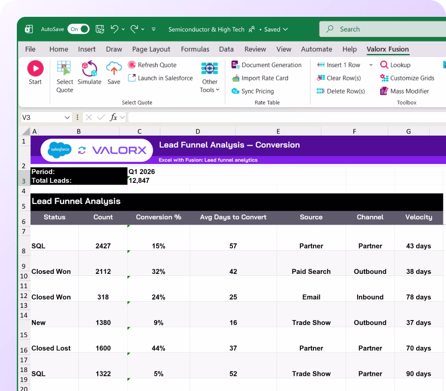Click the Sync Pricing icon
Viewport: 446px width, 391px height.
tap(236, 91)
